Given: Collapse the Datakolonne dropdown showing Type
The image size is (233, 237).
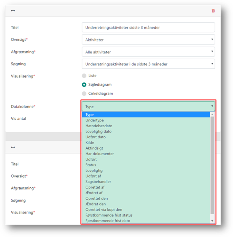Looking at the screenshot, I should (x=148, y=107).
